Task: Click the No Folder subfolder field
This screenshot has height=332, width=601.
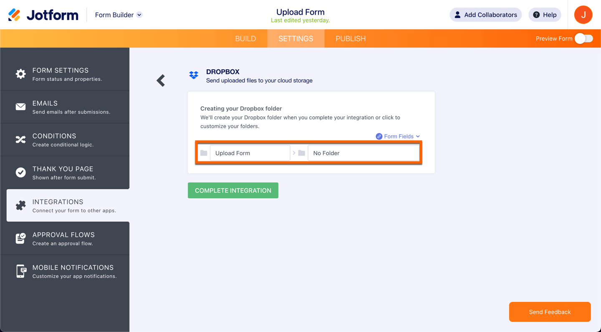Action: (363, 153)
